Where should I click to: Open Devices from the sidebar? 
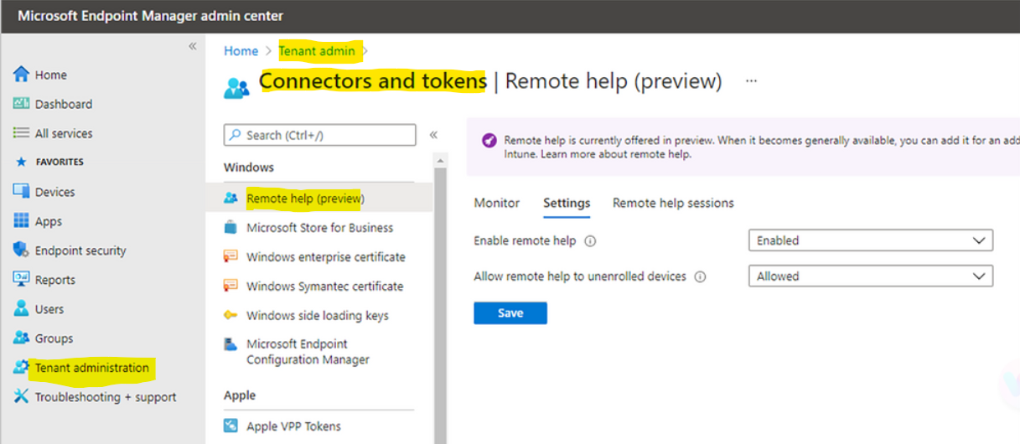coord(54,192)
